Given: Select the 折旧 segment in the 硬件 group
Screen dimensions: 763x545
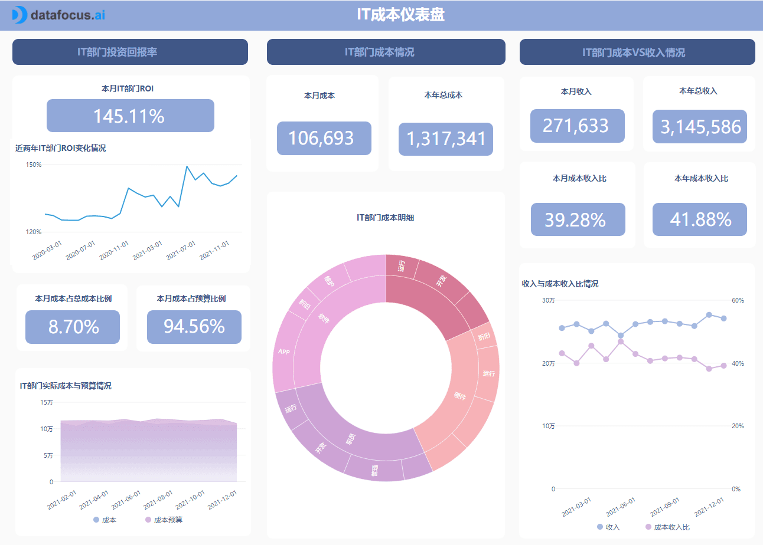Looking at the screenshot, I should pyautogui.click(x=484, y=337).
